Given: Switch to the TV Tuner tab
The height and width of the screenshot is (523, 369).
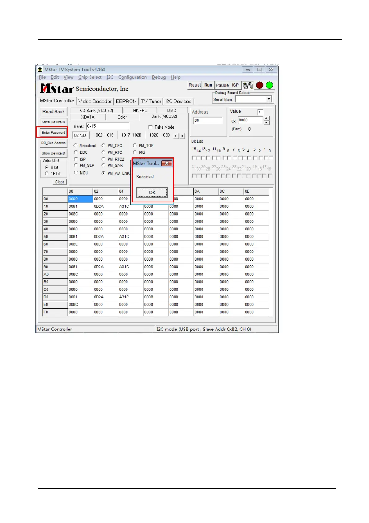Looking at the screenshot, I should pyautogui.click(x=151, y=101).
